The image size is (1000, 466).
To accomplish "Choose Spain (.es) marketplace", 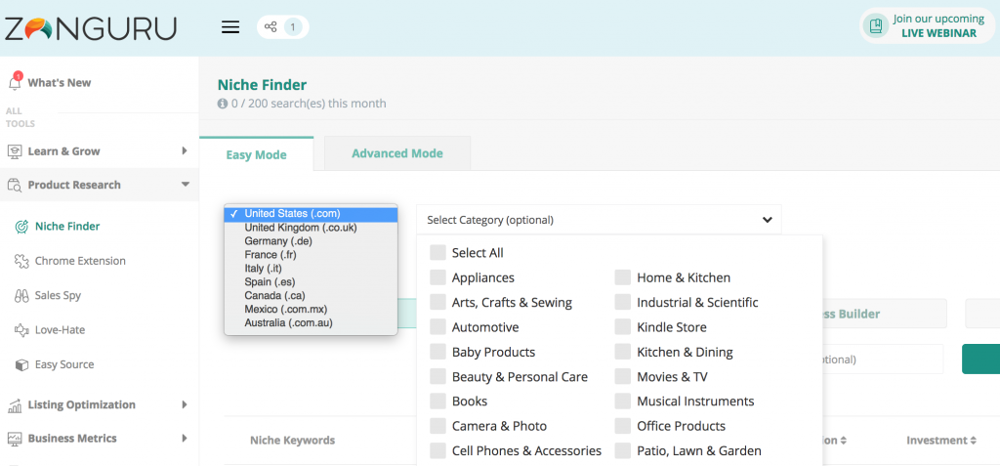I will coord(312,282).
